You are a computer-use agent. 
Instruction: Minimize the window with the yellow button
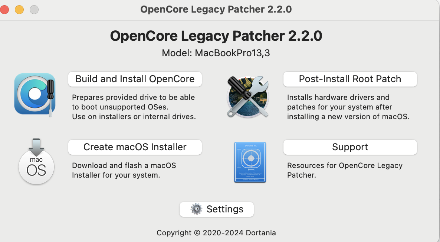19,10
